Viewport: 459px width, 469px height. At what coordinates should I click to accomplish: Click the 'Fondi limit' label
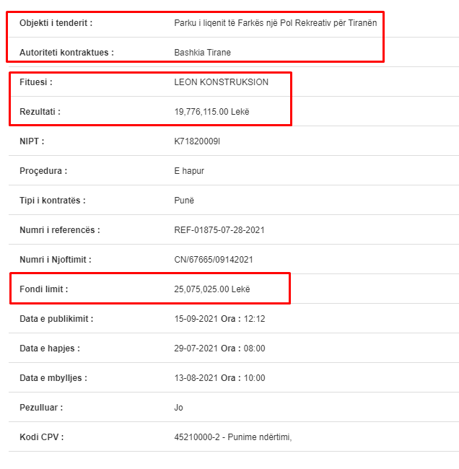click(x=44, y=289)
